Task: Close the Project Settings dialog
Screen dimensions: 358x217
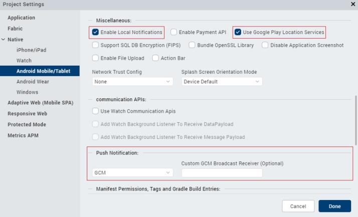Action: (x=352, y=5)
